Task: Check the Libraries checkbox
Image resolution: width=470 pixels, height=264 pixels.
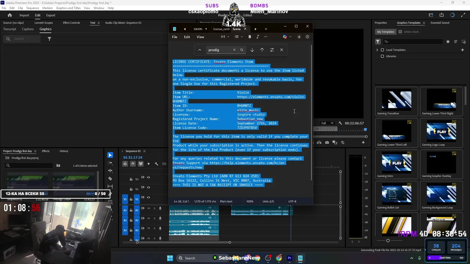Action: (x=382, y=56)
